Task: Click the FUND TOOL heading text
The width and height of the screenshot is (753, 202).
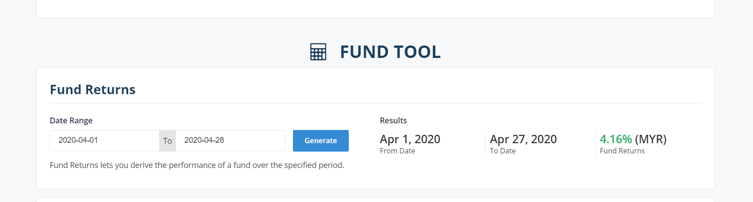Action: pyautogui.click(x=390, y=52)
